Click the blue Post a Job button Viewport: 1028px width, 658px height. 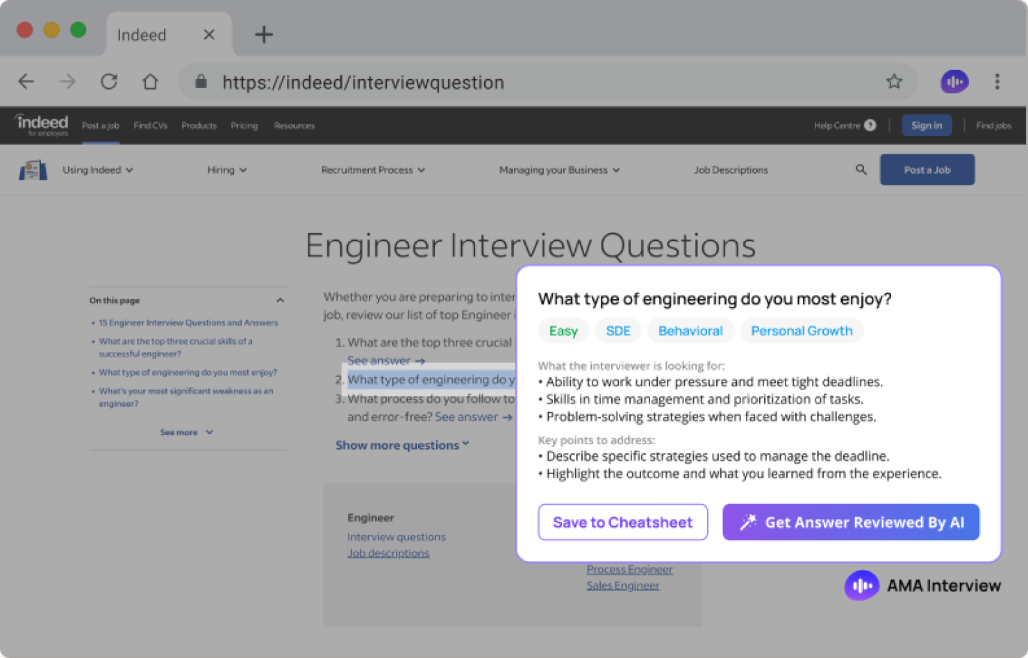click(927, 170)
